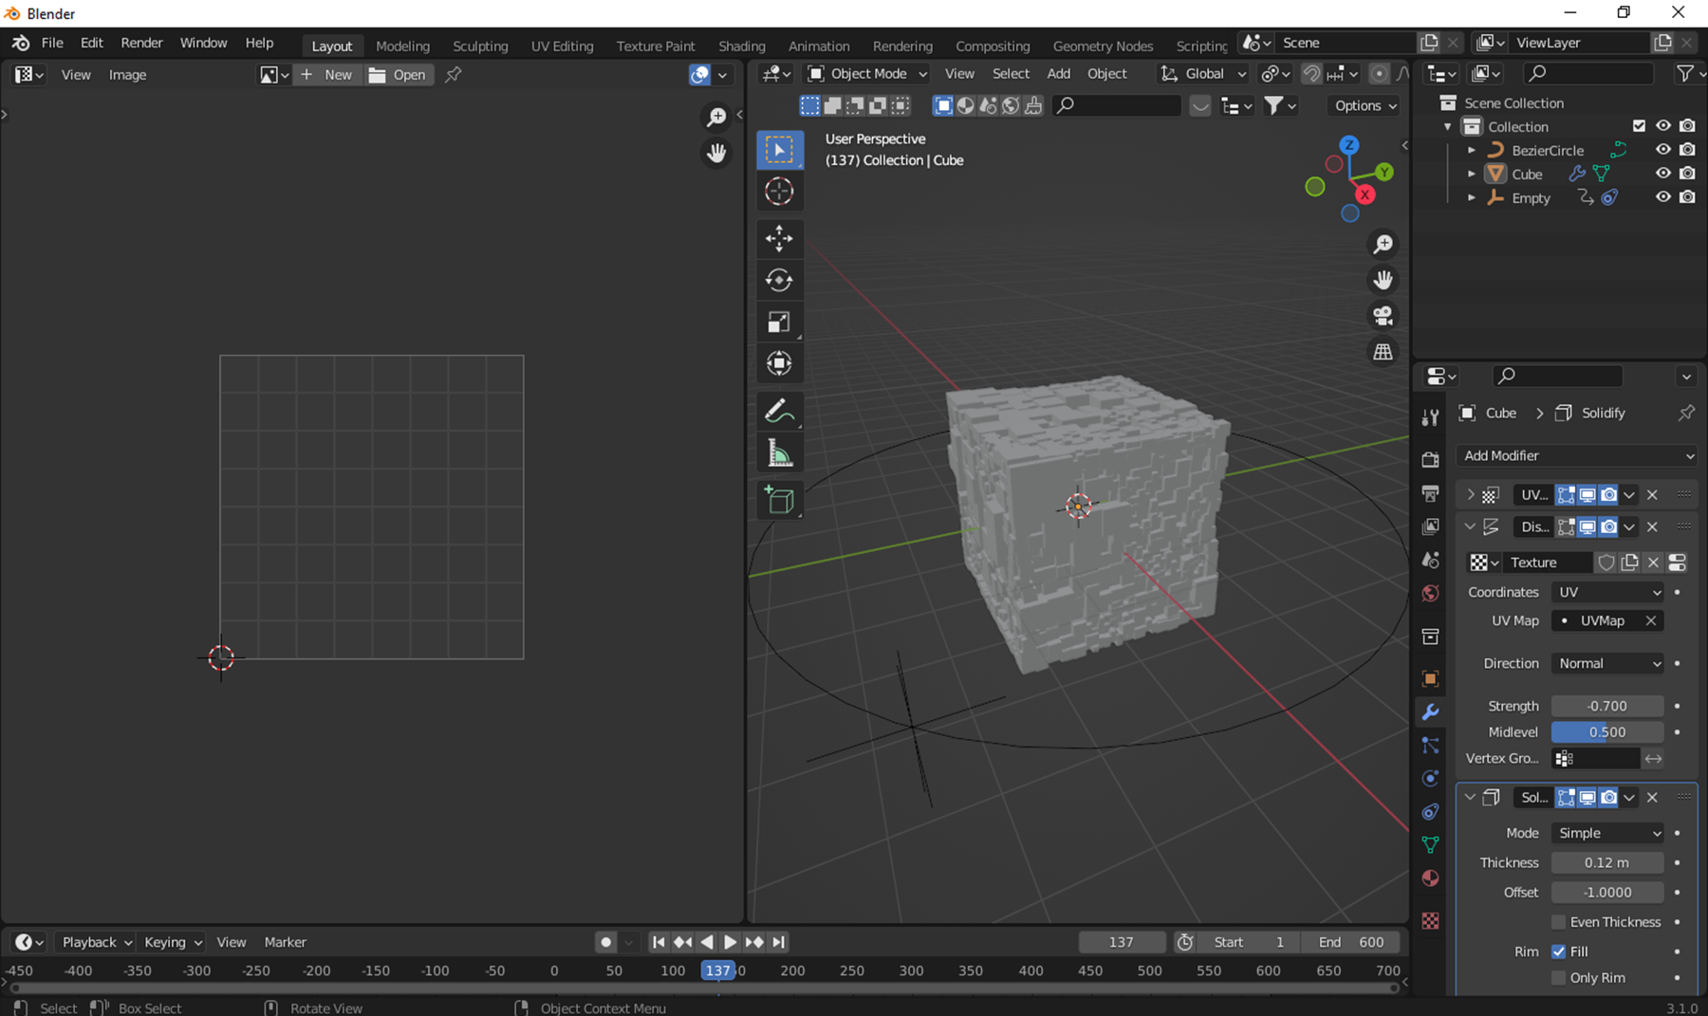Open Render properties tab
Screen dimensions: 1708x1016
point(1430,460)
